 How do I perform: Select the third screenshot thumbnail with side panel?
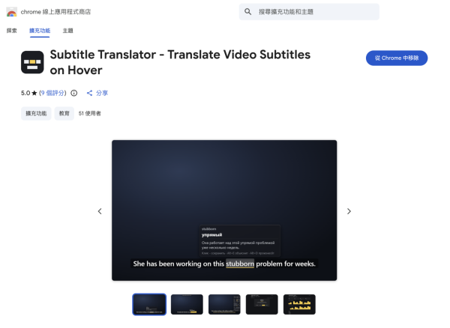[x=224, y=304]
